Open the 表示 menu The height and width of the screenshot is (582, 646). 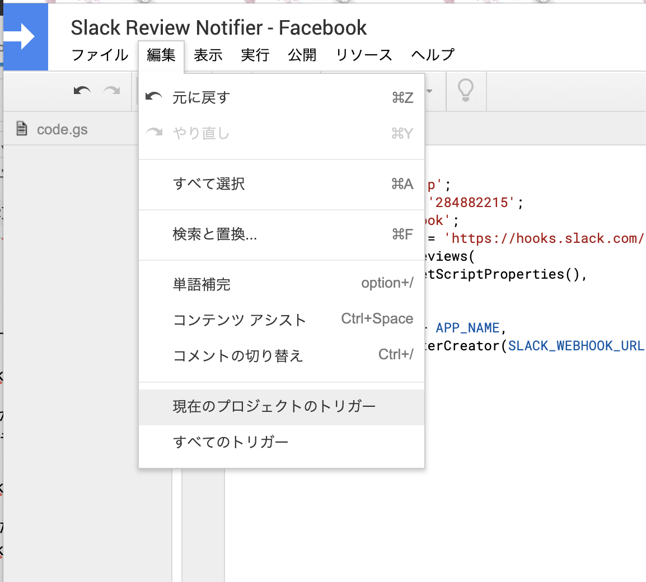click(x=208, y=55)
